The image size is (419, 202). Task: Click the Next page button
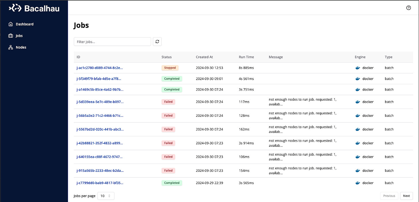click(x=406, y=196)
